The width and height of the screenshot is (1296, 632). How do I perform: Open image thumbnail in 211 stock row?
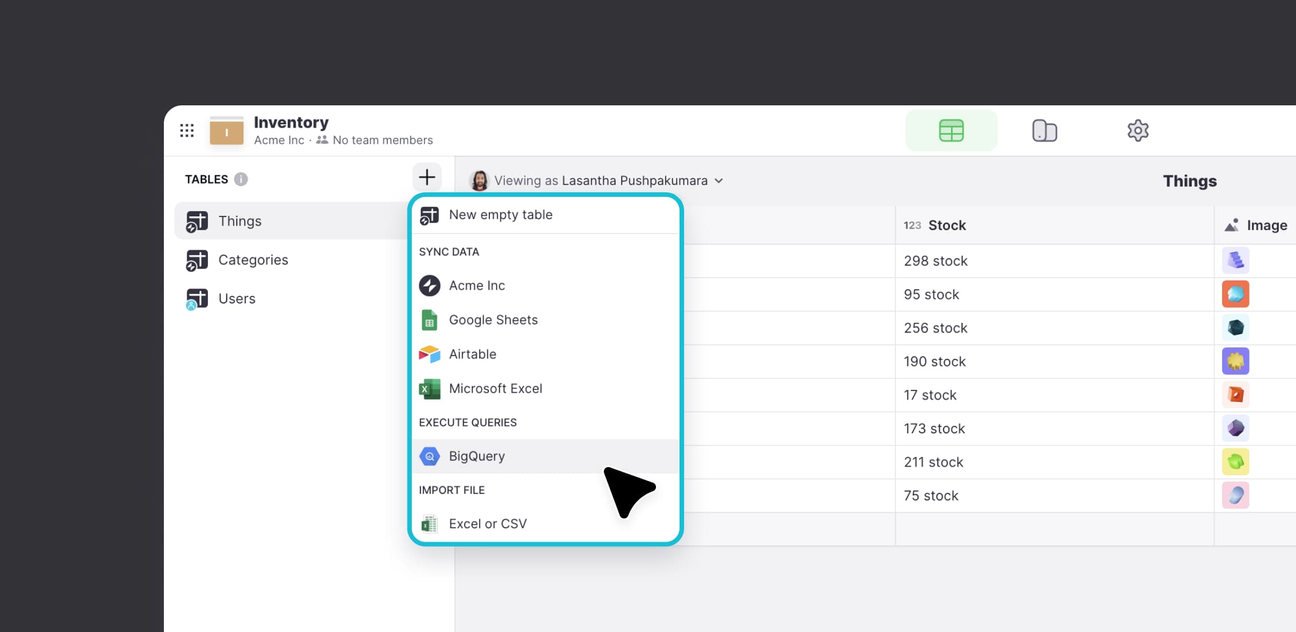[1236, 461]
